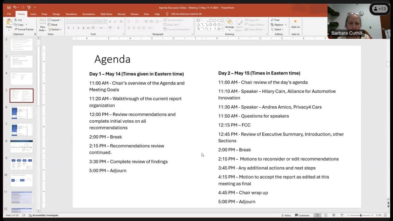Open the Arrange tool in Drawing group
Screen dimensions: 393x221
(229, 24)
